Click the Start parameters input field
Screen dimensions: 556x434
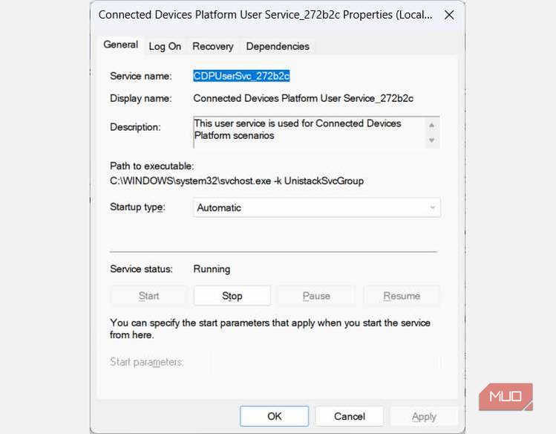coord(325,363)
